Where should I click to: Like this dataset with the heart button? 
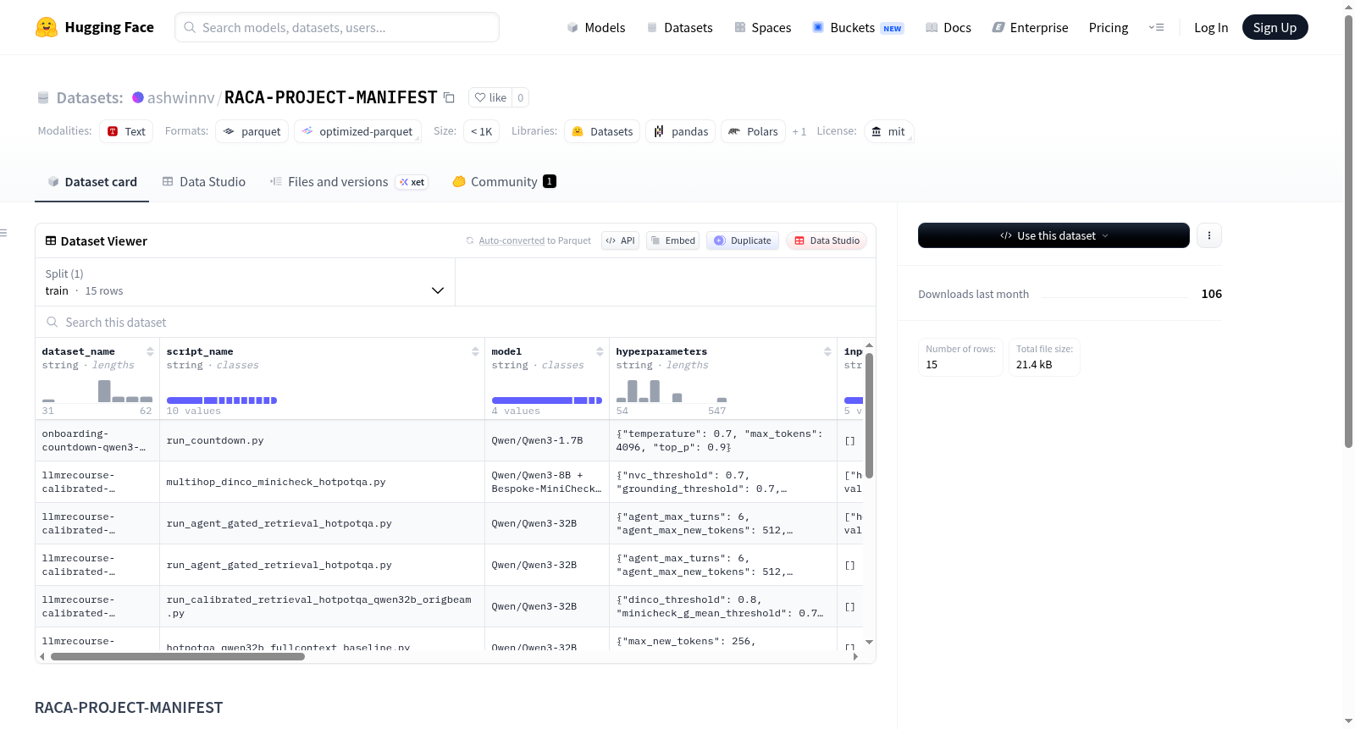[x=490, y=97]
